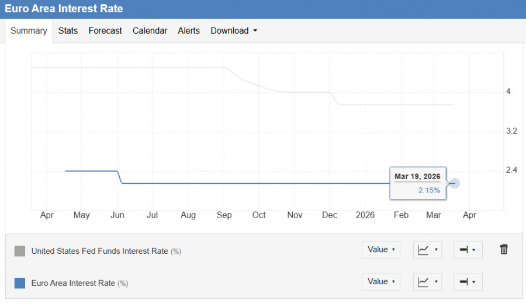Click the Euro Area Interest Rate heading
526x304 pixels.
tap(64, 9)
